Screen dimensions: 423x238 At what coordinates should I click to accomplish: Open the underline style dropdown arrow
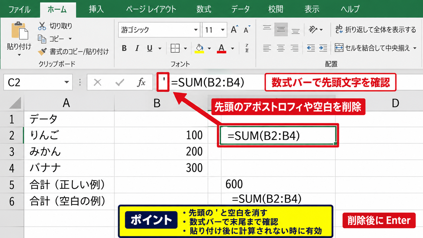[160, 48]
